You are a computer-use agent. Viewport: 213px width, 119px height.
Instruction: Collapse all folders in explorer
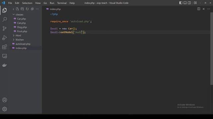(32, 9)
